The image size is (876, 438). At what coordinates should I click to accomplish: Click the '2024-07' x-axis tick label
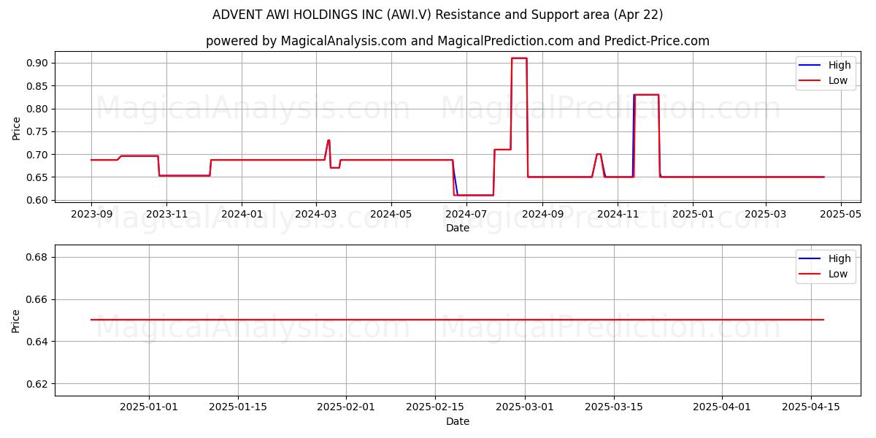point(466,214)
